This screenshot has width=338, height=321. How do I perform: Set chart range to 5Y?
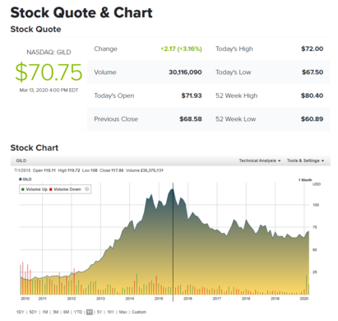pos(100,312)
